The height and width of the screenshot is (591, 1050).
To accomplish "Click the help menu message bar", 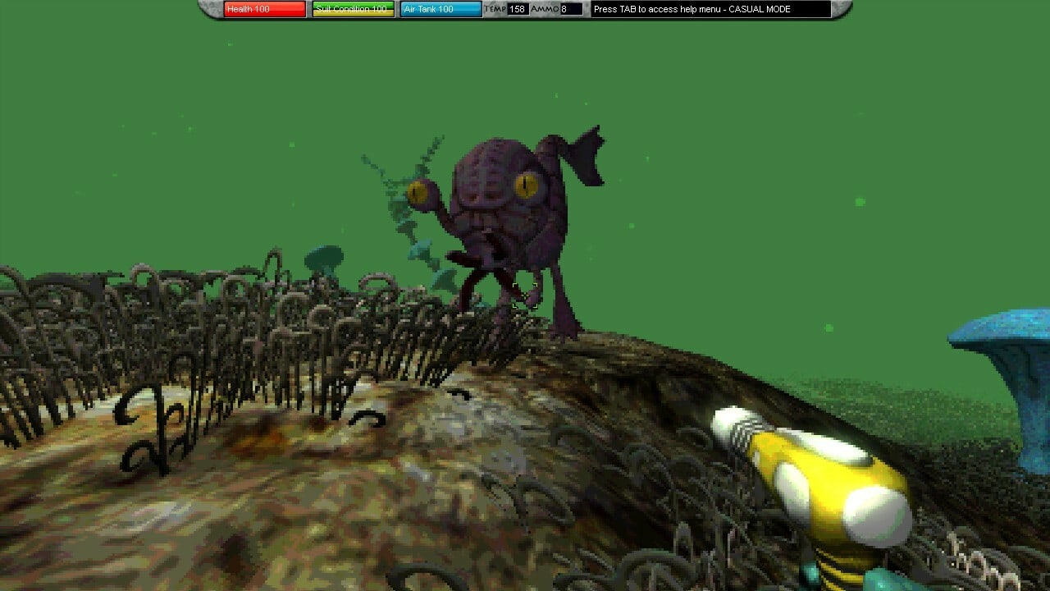I will 710,9.
